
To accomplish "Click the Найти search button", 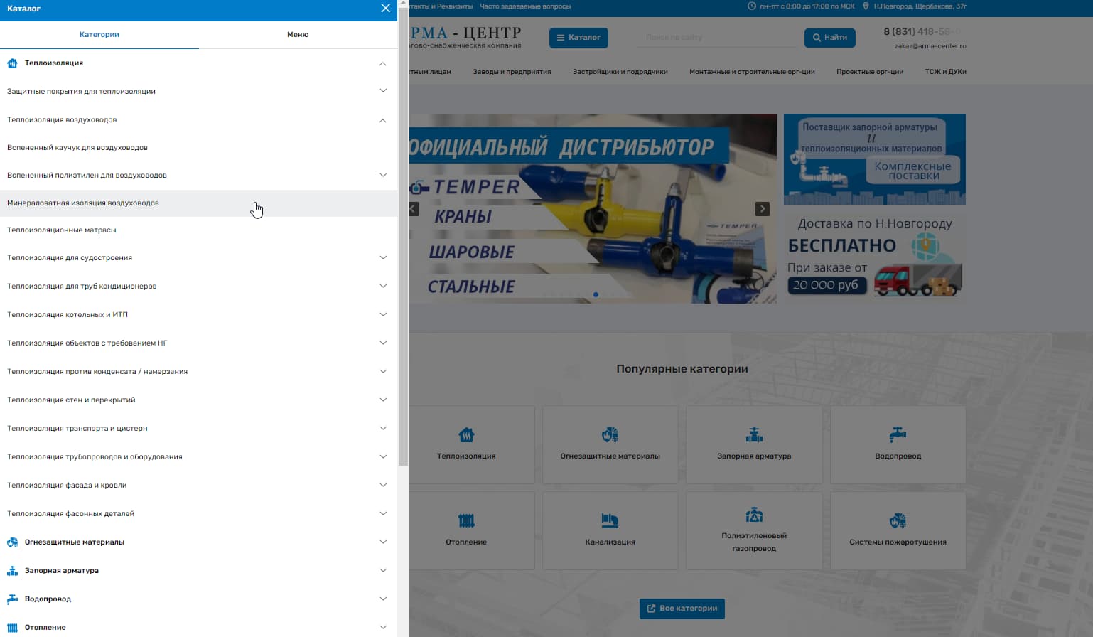I will coord(829,38).
